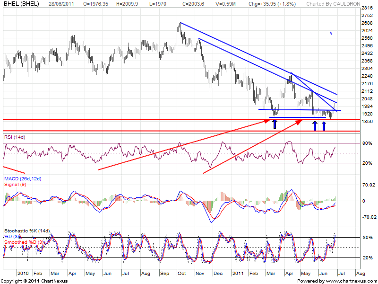The height and width of the screenshot is (284, 378).
Task: Click the RSI (14d) indicator label
Action: [15, 137]
